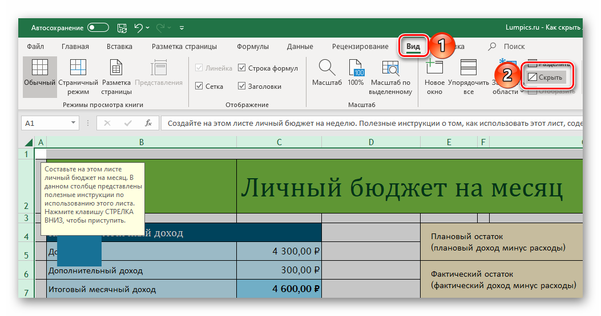Viewport: 601px width, 316px height.
Task: Open the Customize Quick Access Toolbar dropdown
Action: click(x=181, y=27)
